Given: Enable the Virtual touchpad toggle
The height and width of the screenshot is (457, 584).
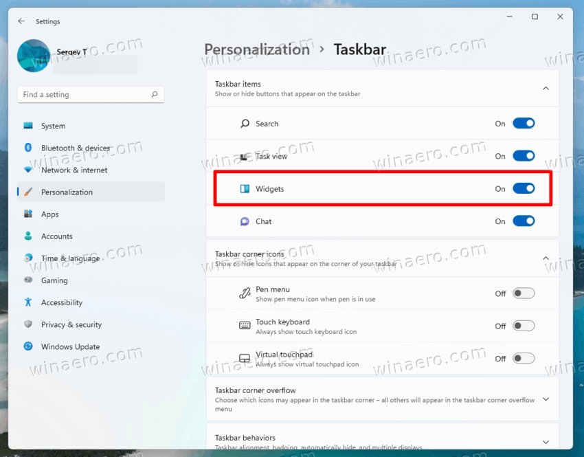Looking at the screenshot, I should click(524, 358).
